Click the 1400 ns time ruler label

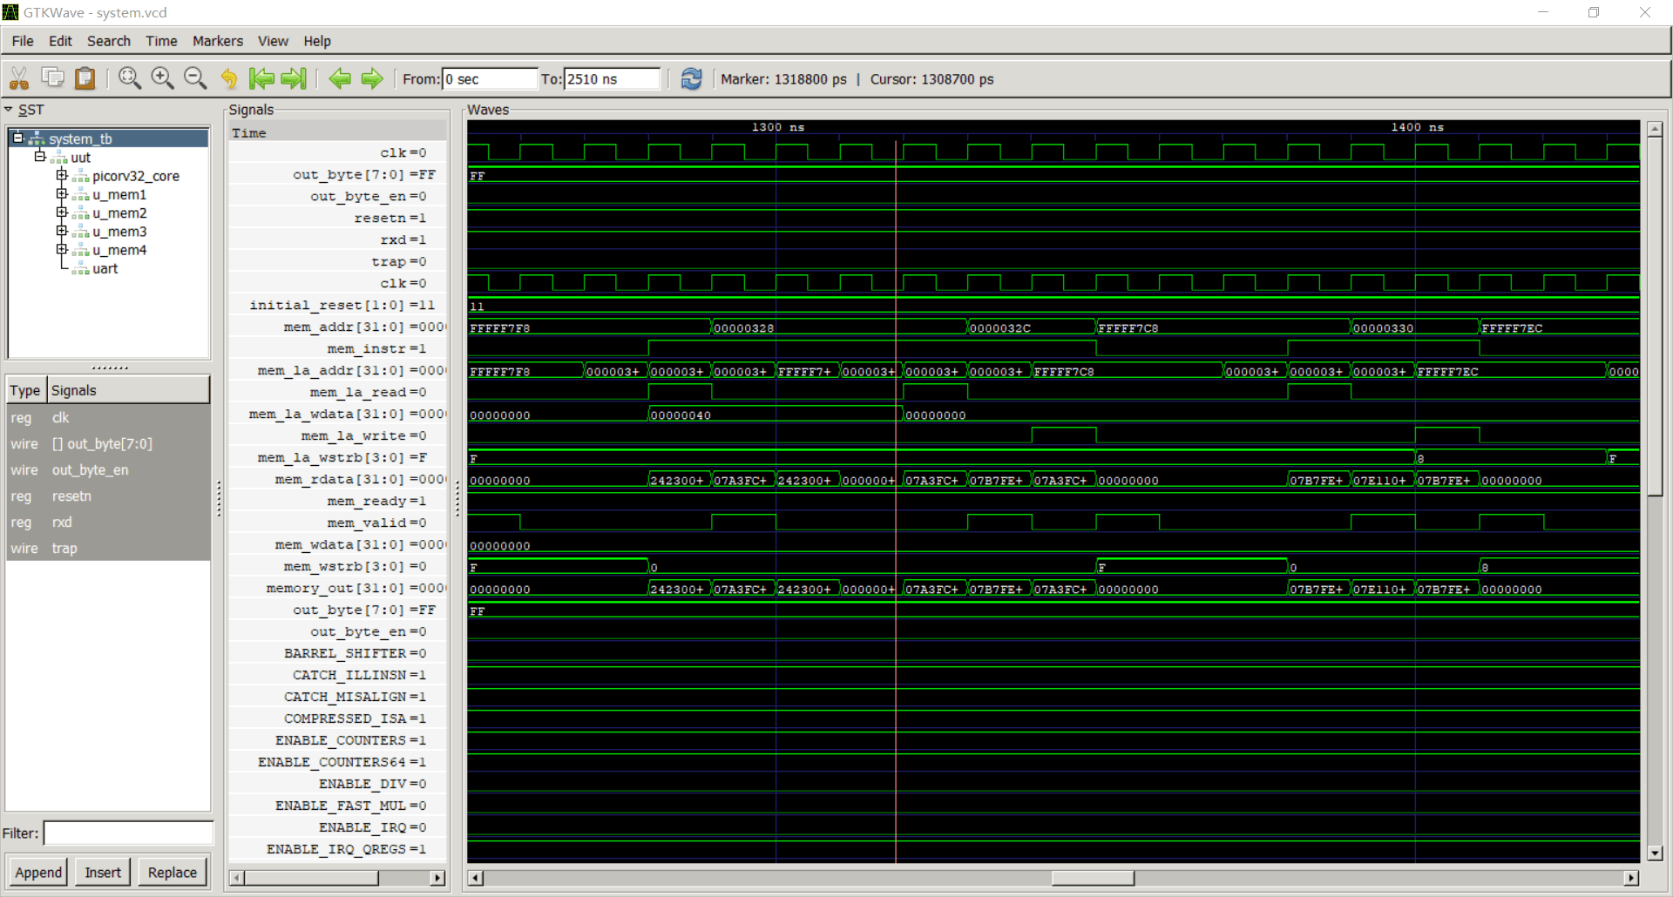[1417, 127]
